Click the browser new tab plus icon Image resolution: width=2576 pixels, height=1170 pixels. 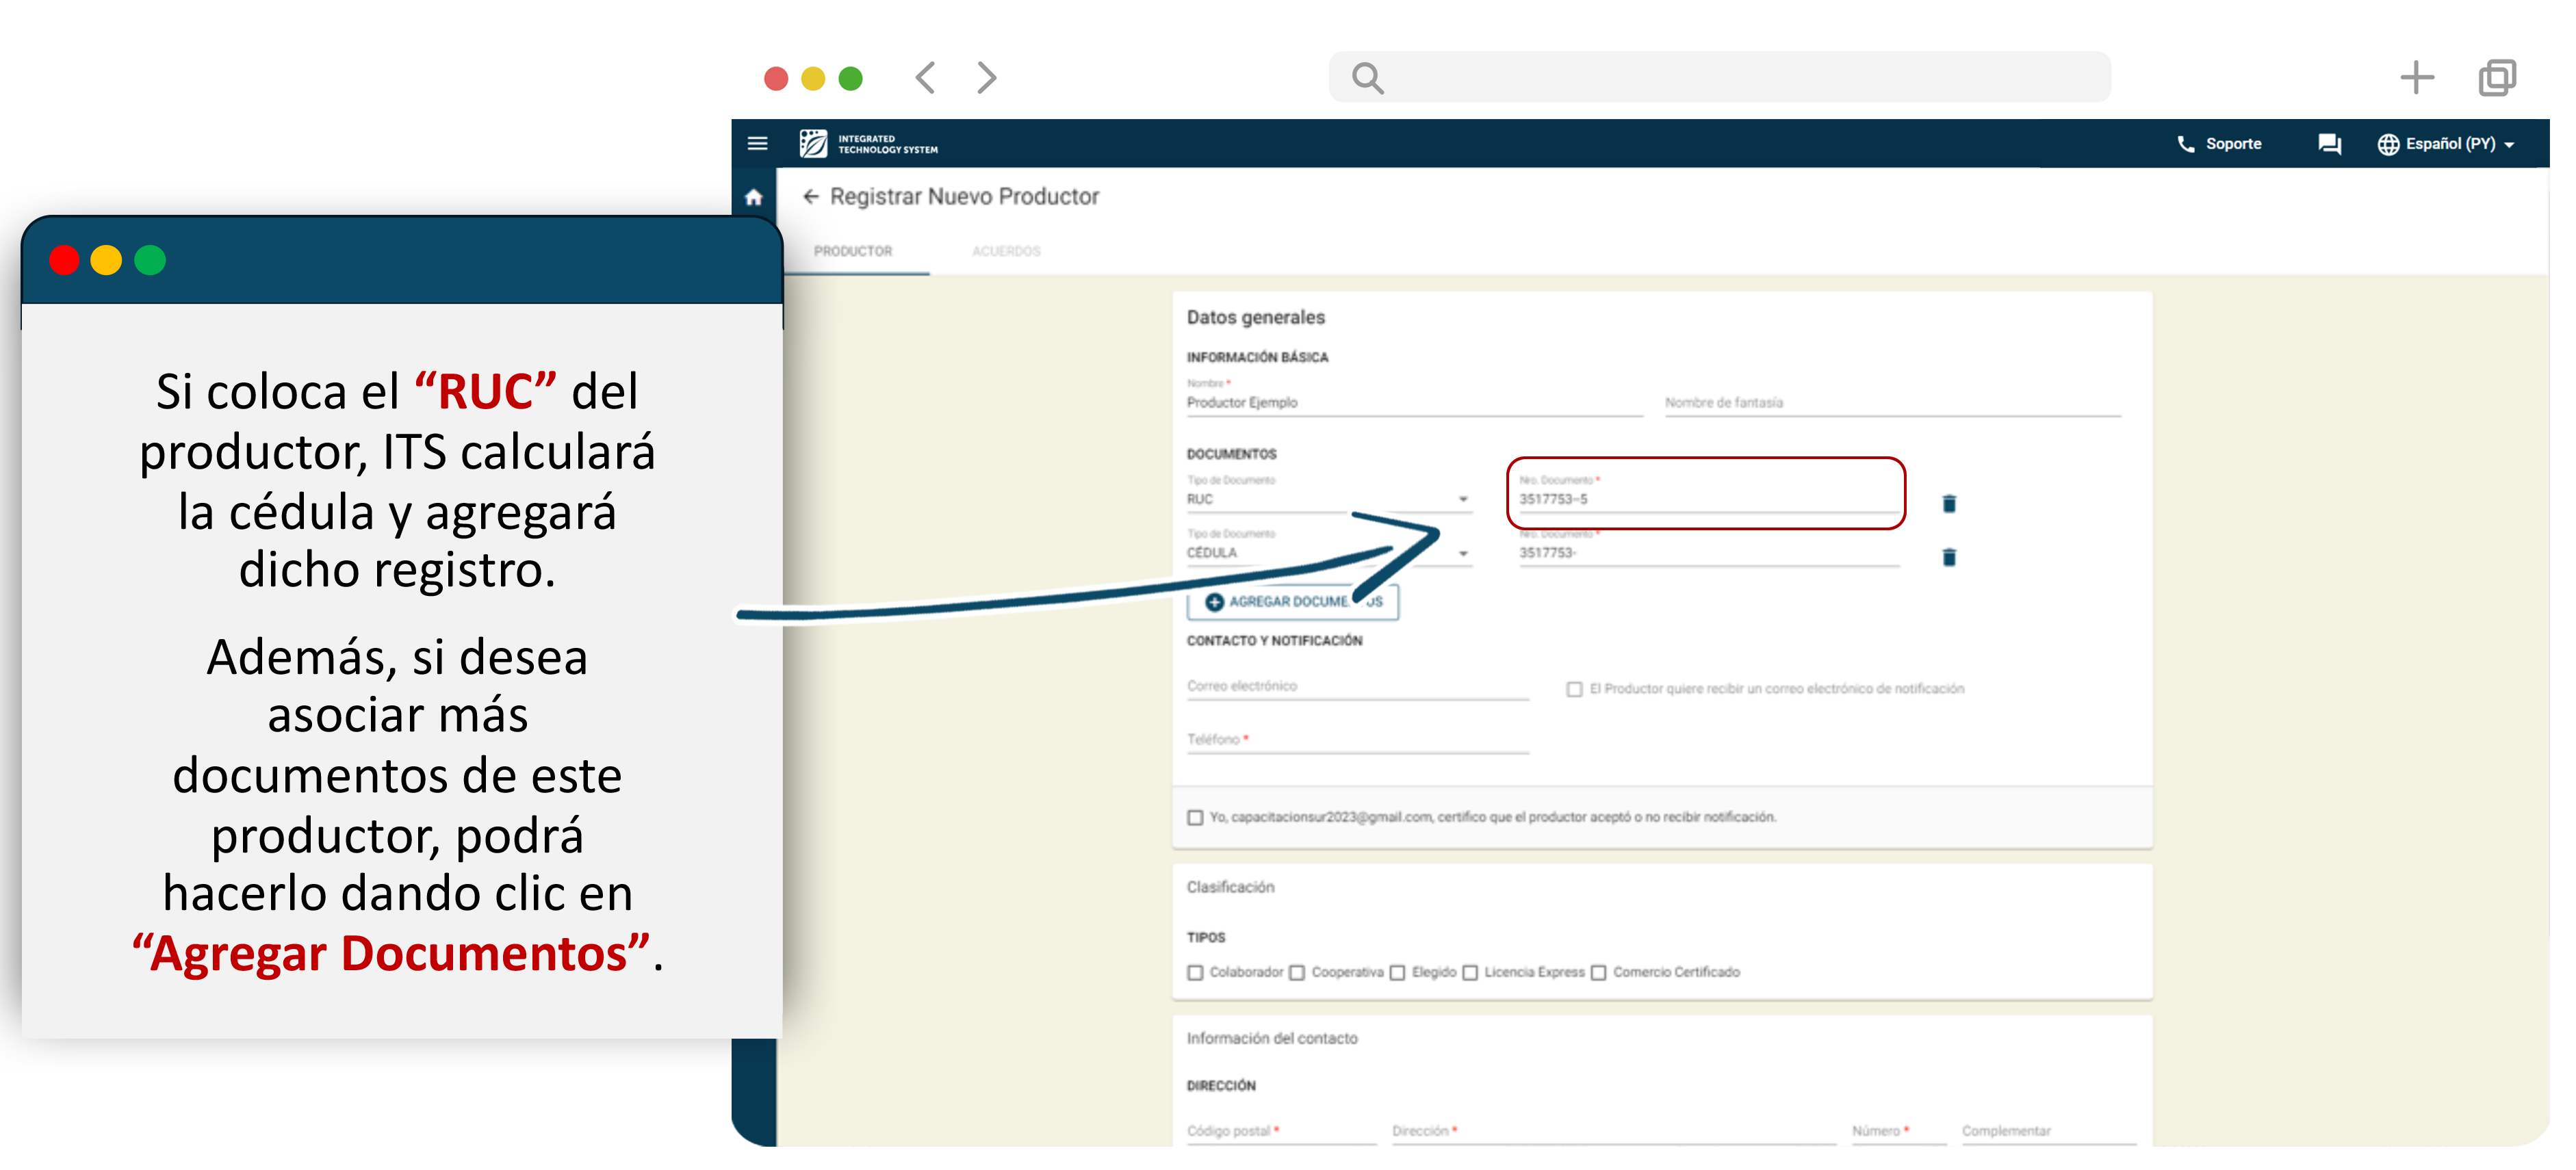point(2416,78)
